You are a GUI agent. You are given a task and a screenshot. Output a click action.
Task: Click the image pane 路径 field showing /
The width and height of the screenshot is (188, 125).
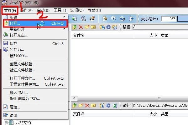click(x=160, y=27)
